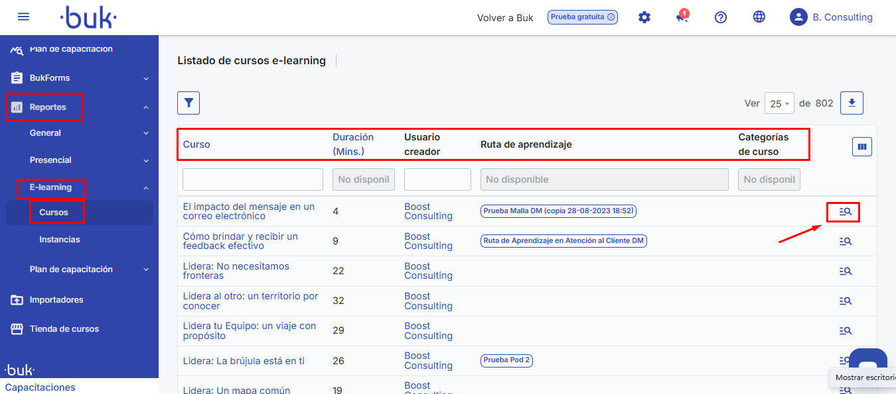This screenshot has width=896, height=394.
Task: Open the language globe icon
Action: click(x=759, y=17)
